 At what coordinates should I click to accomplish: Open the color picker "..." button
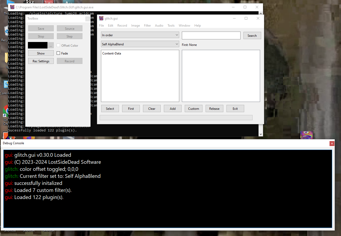(x=51, y=45)
